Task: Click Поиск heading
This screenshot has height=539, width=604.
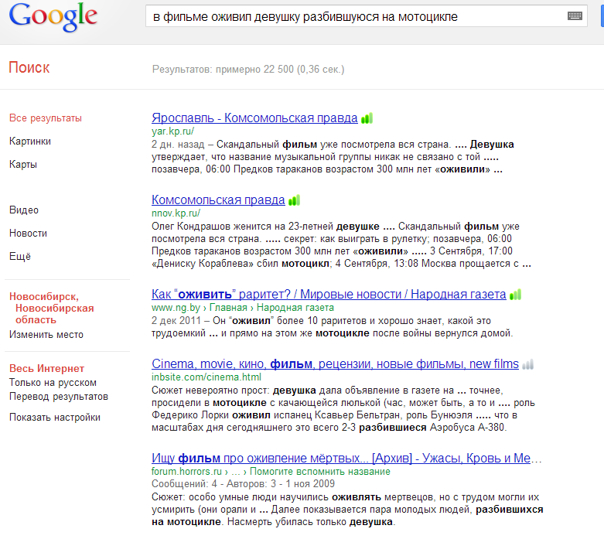Action: pyautogui.click(x=29, y=67)
